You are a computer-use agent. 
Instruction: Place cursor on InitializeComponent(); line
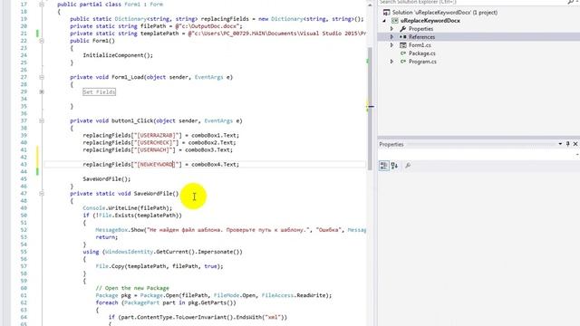[118, 55]
